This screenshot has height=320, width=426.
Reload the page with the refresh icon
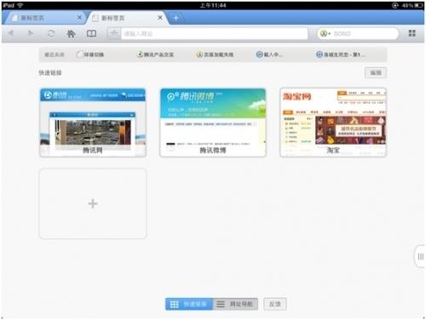click(51, 33)
